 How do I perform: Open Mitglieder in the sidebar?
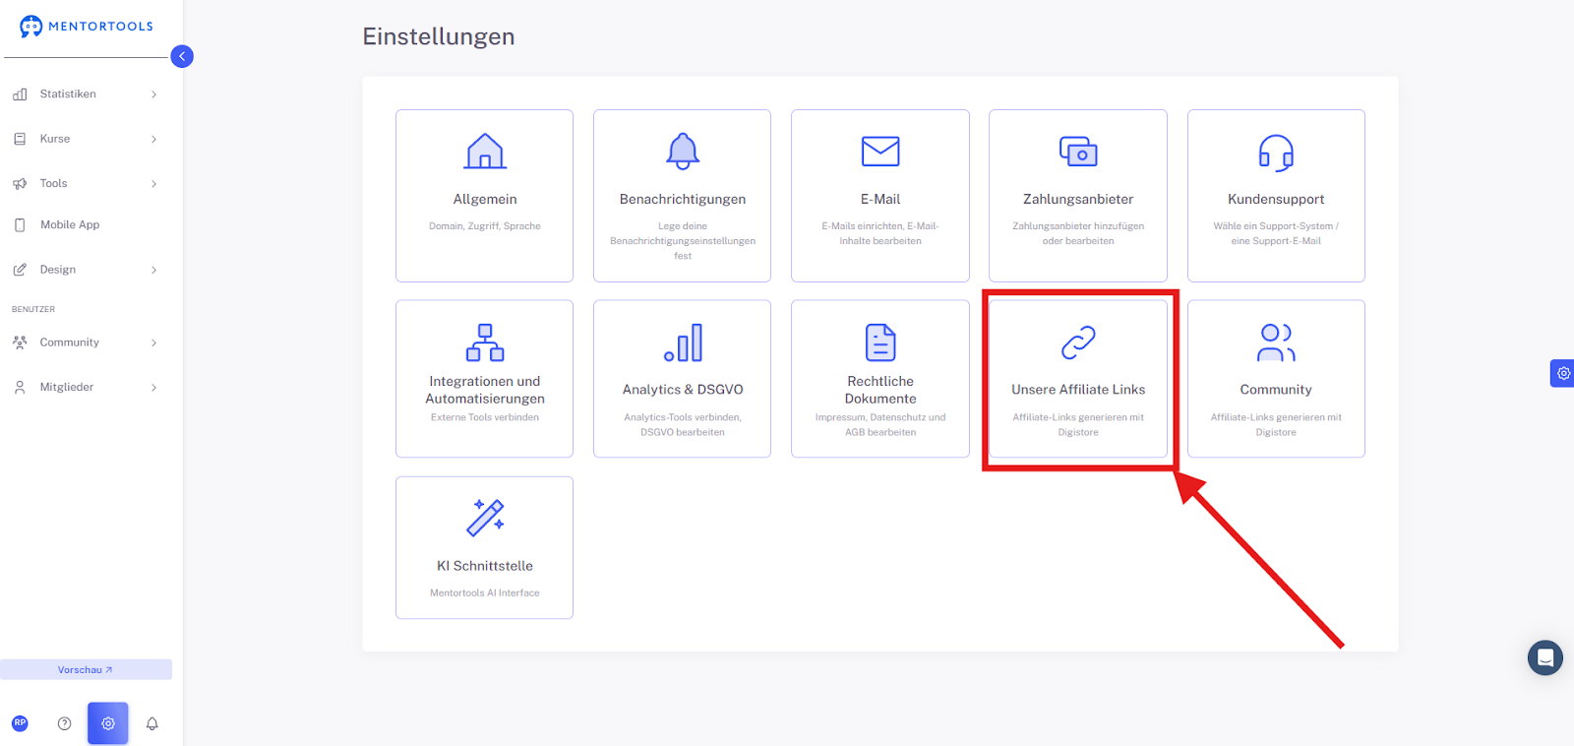67,388
